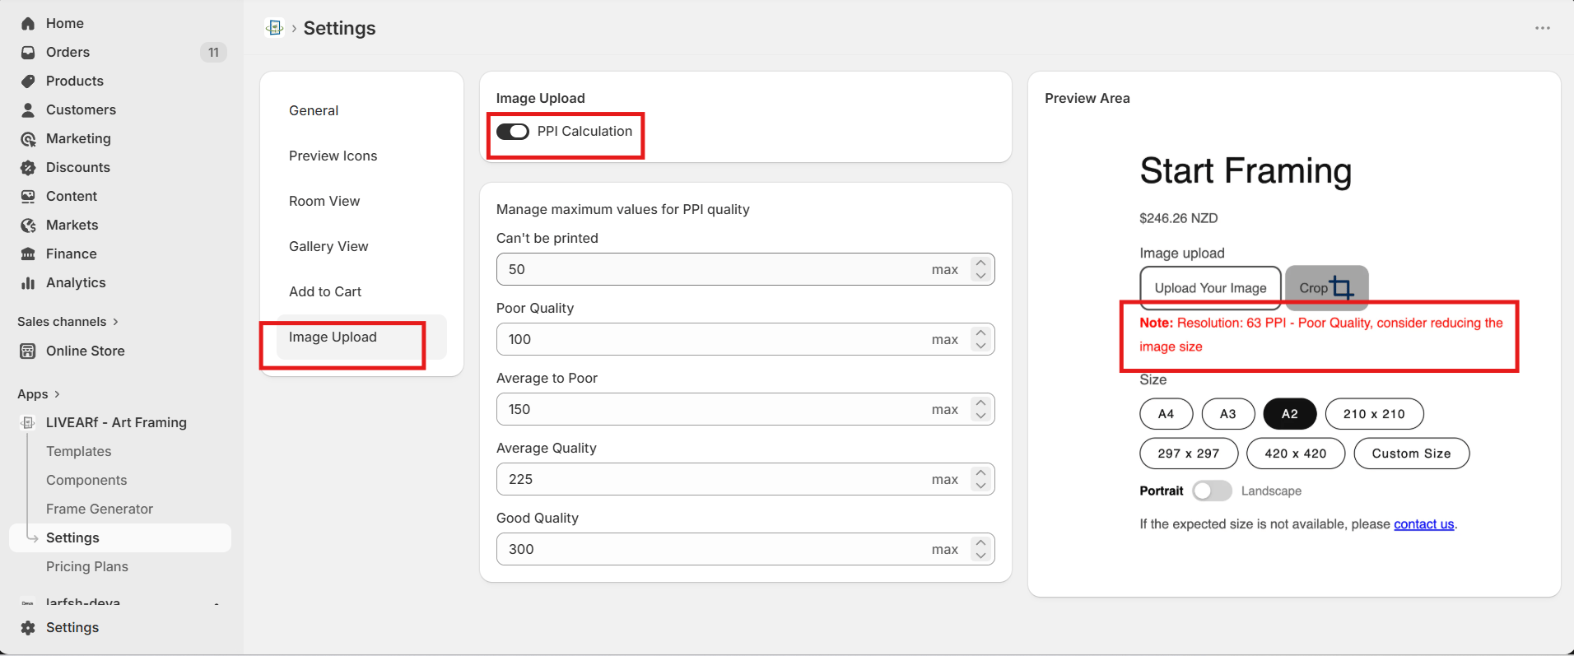Click the Customers person icon
This screenshot has height=656, width=1574.
point(28,110)
